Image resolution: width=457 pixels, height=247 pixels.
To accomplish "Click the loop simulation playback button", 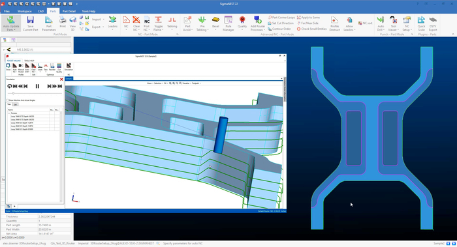I will (9, 86).
